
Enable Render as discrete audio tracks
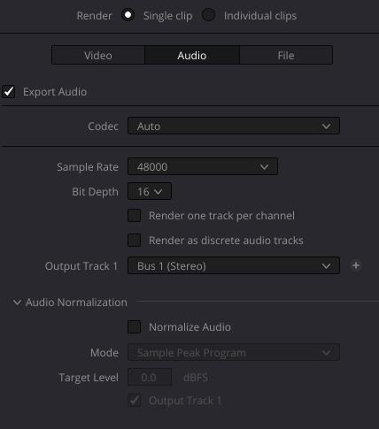[x=134, y=241]
